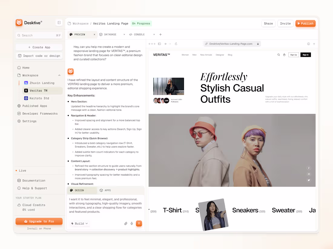Click New Arrivals in VERITAS nav

coord(206,55)
